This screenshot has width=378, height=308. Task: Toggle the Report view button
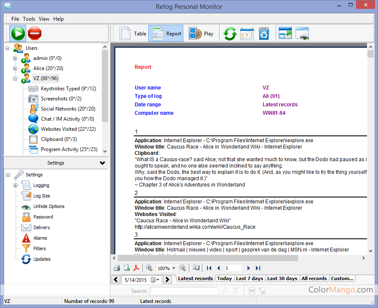pos(166,34)
